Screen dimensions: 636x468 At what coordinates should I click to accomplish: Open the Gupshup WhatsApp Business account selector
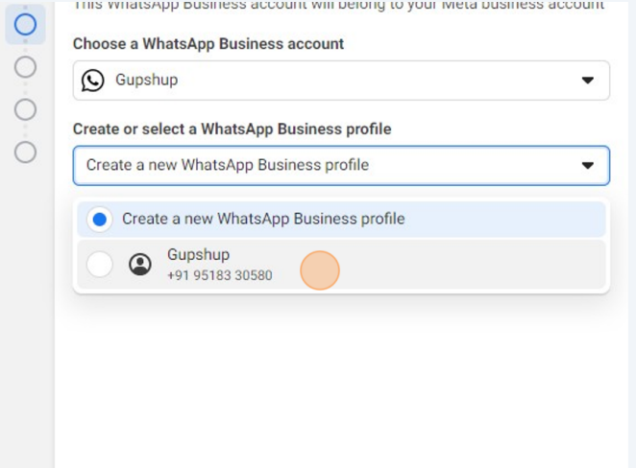coord(341,81)
